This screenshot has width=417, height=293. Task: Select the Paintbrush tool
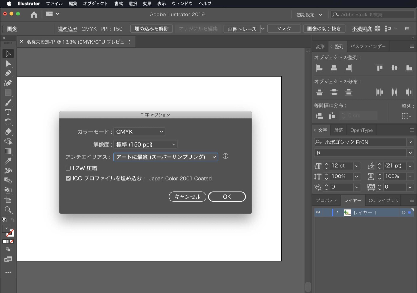click(x=8, y=103)
